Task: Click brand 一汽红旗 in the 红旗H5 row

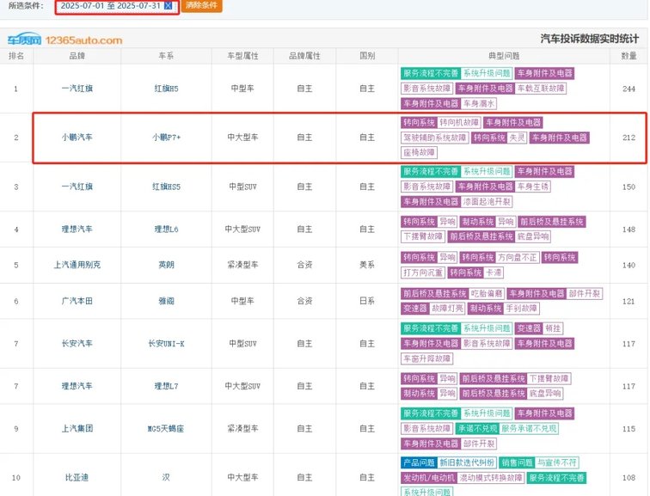Action: (77, 89)
